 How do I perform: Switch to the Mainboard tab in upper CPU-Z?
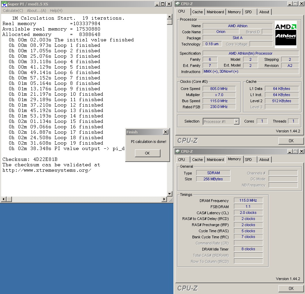[215, 12]
